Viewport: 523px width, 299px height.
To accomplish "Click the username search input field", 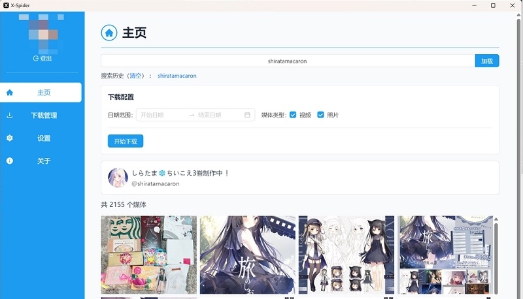I will click(x=288, y=61).
